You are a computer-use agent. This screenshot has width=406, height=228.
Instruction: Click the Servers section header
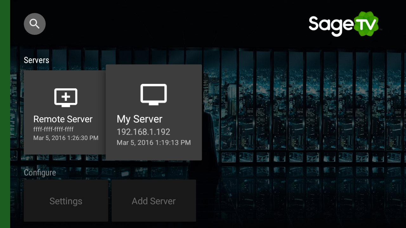pyautogui.click(x=36, y=60)
